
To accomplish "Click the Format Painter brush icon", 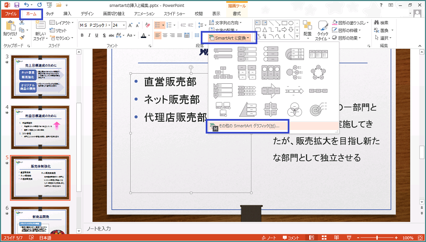I will coord(22,37).
